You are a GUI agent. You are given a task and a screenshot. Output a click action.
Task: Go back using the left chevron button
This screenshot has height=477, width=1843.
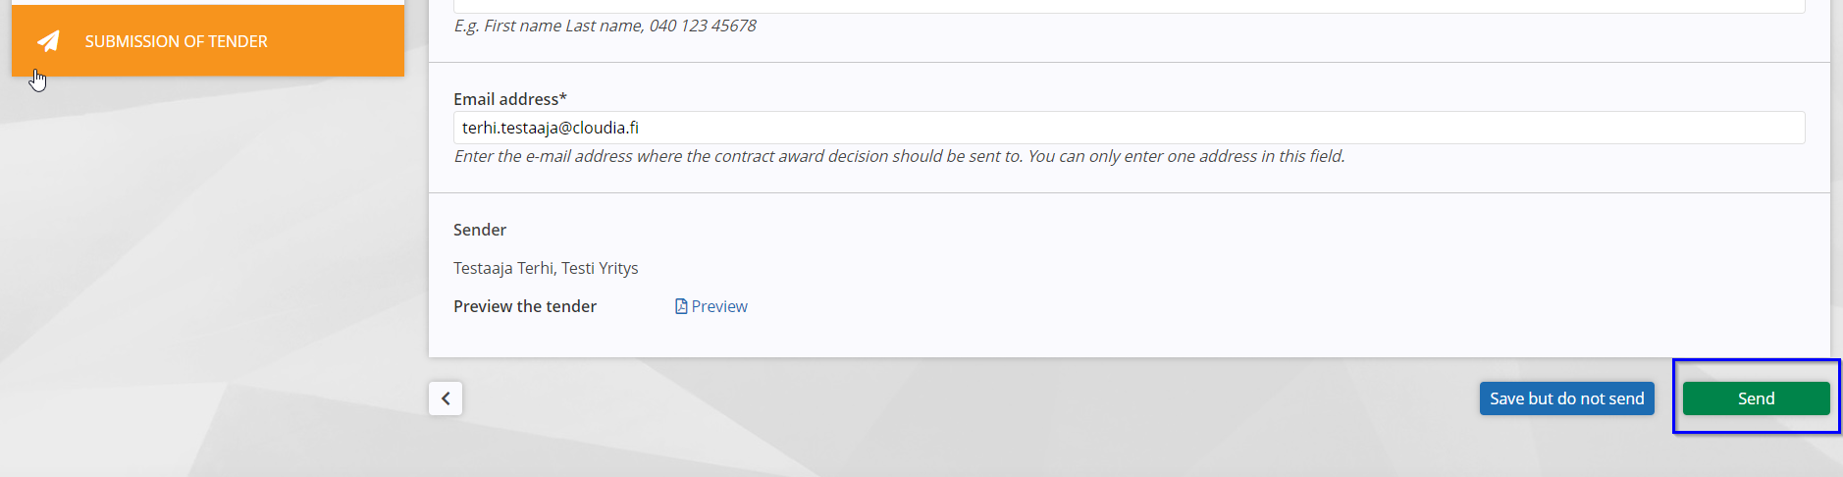[x=446, y=398]
